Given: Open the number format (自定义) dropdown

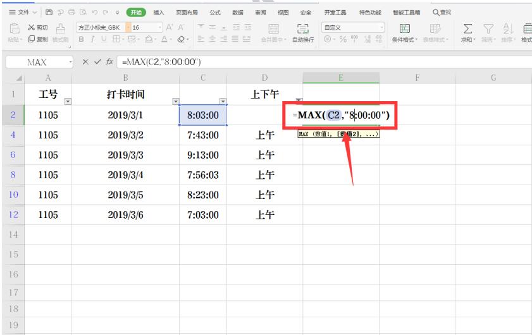Looking at the screenshot, I should click(382, 27).
